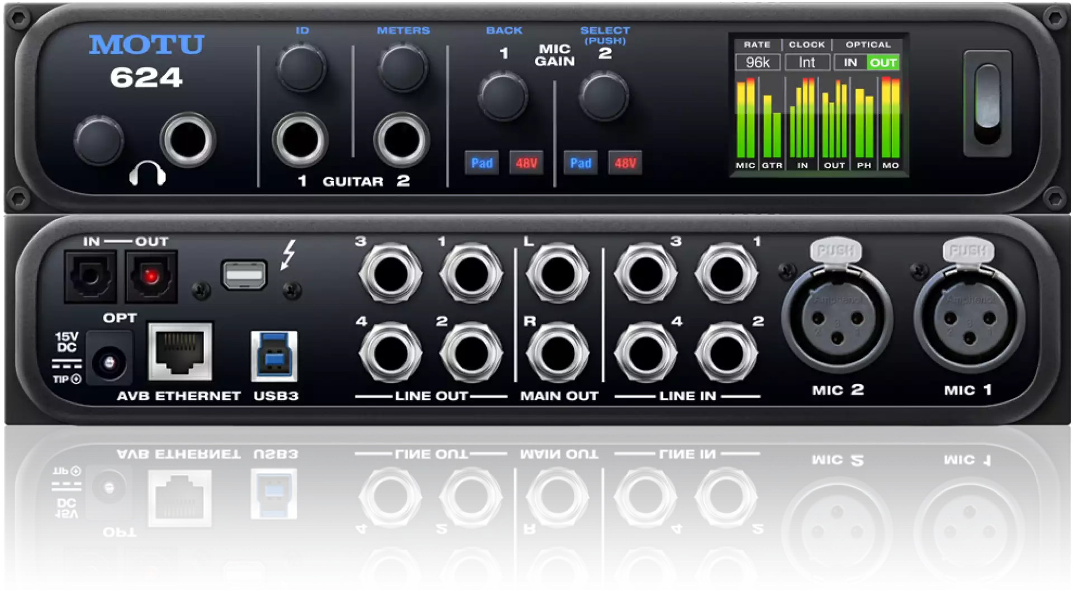Click the LINE IN label

pyautogui.click(x=687, y=396)
